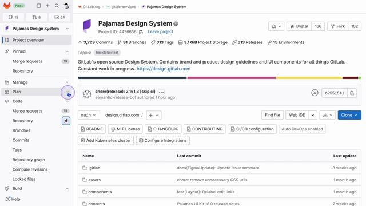This screenshot has width=366, height=206.
Task: Open Help in sidebar
Action: 13,199
